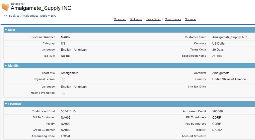Screen dimensions: 255x140
Task: Collapse the Identity section arrow
Action: point(6,66)
